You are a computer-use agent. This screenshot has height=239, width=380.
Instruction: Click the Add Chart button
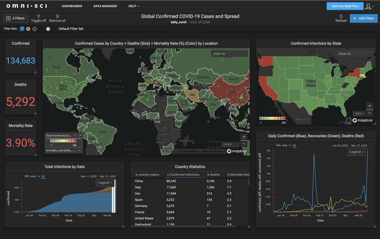coord(364,18)
